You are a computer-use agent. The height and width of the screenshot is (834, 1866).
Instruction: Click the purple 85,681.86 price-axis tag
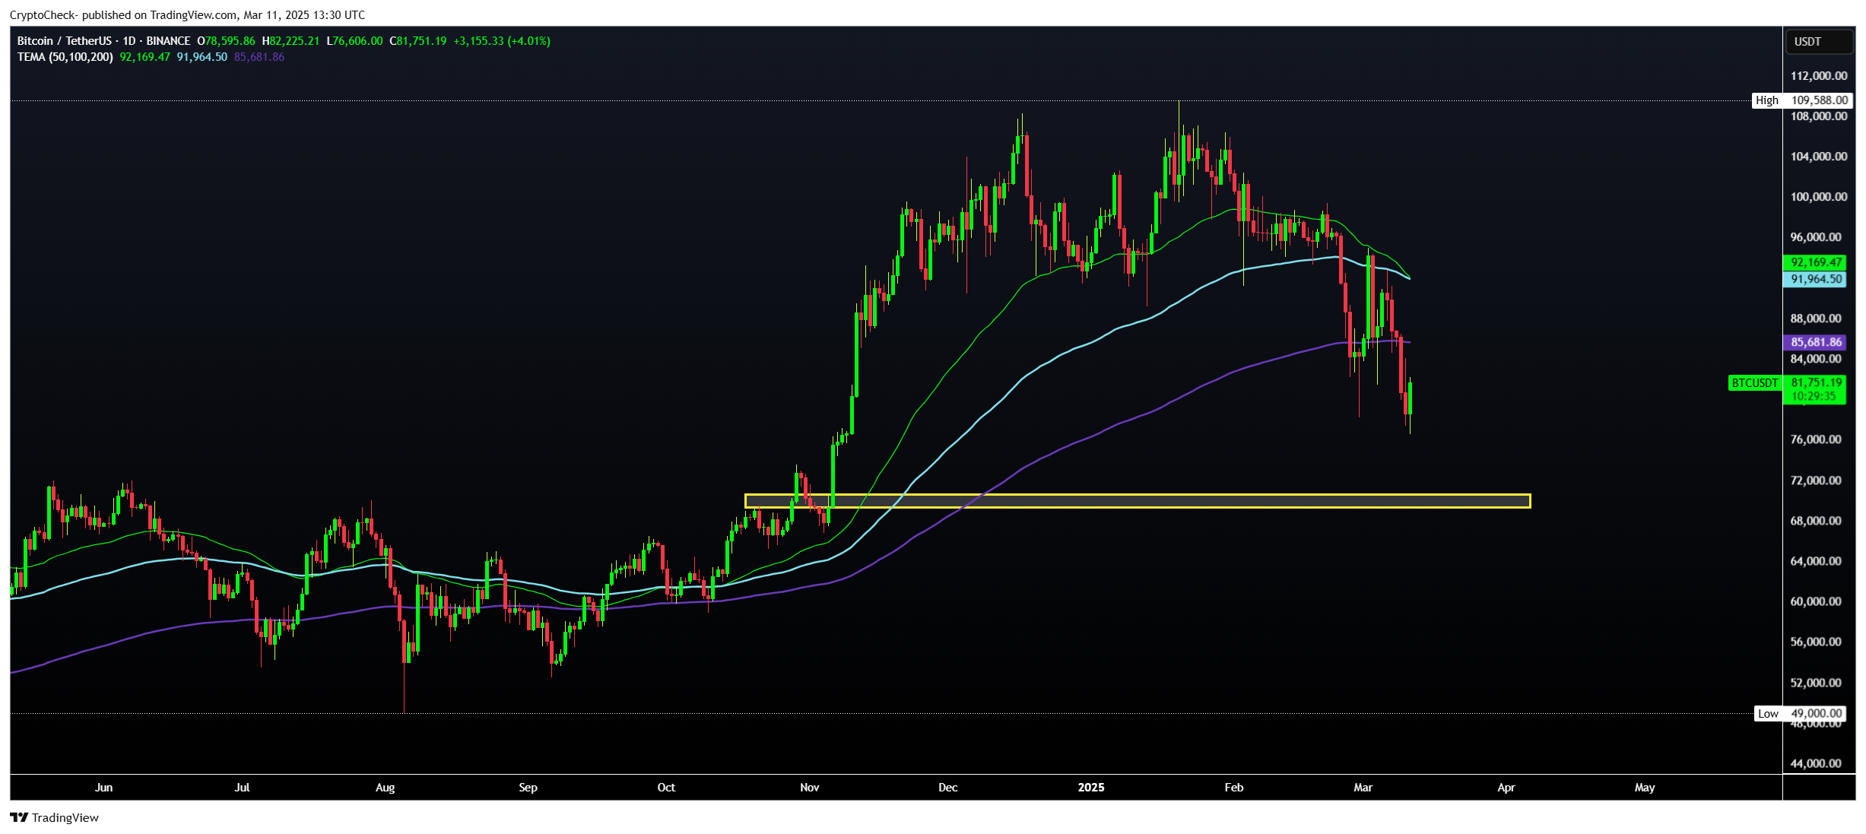(x=1815, y=342)
